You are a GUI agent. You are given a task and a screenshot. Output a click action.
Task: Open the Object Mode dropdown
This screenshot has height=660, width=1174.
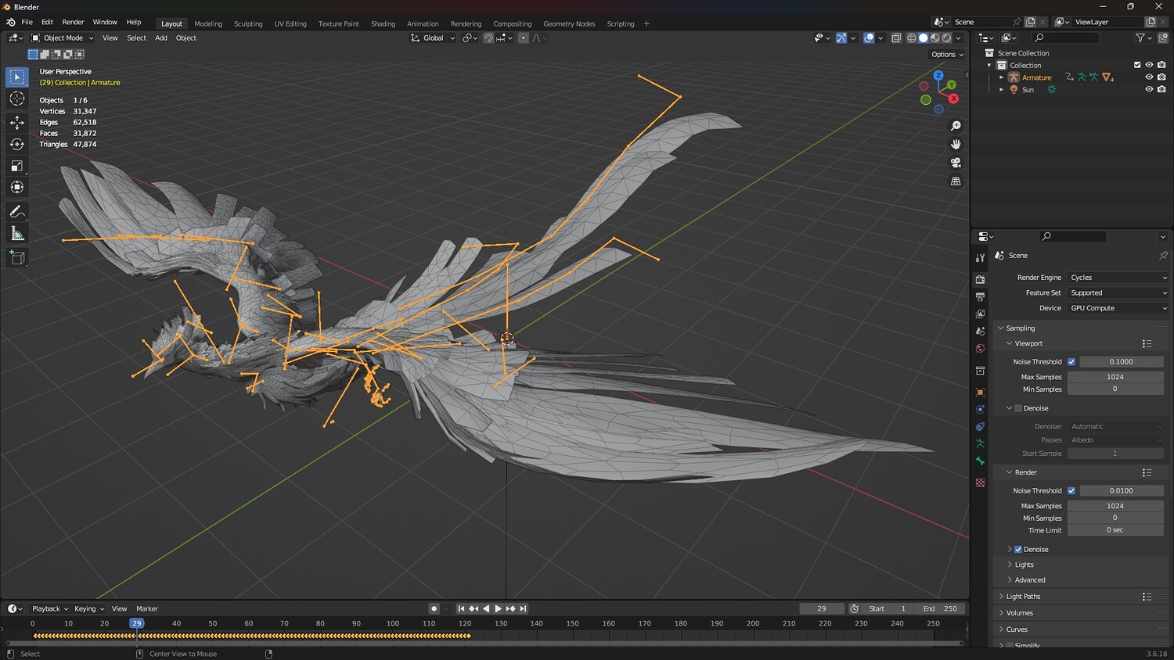(x=63, y=38)
